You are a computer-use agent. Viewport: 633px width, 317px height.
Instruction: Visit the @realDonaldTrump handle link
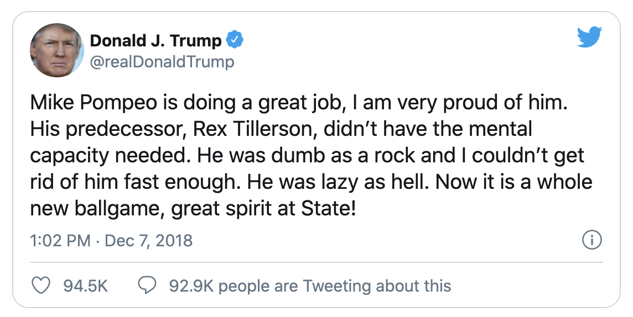point(162,62)
